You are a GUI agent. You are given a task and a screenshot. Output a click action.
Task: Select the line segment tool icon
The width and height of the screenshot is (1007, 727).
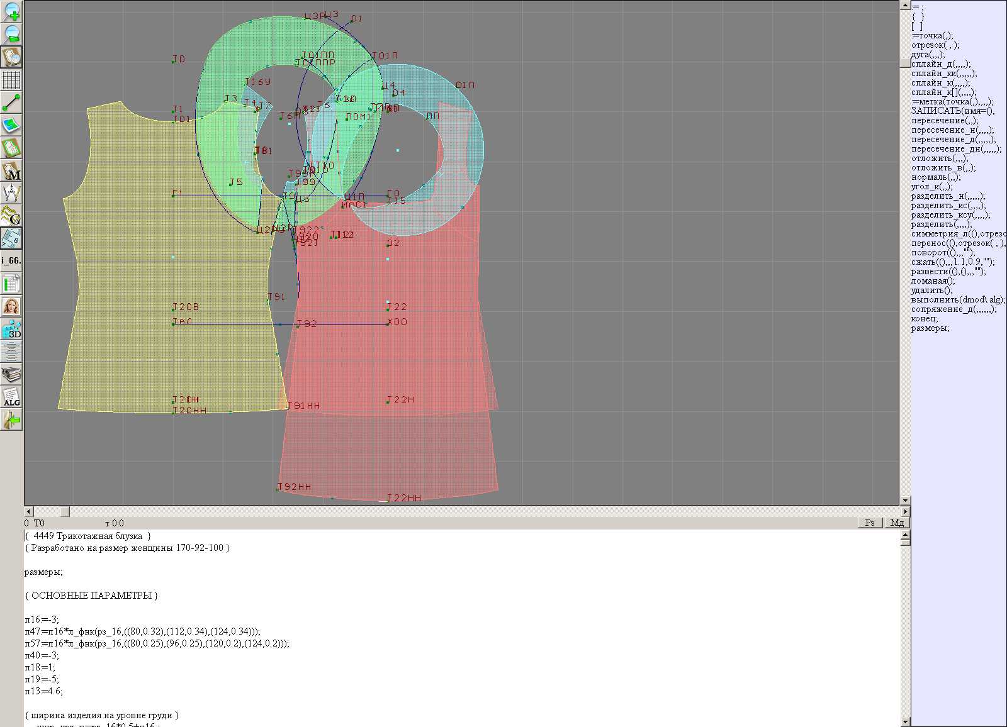(x=11, y=103)
